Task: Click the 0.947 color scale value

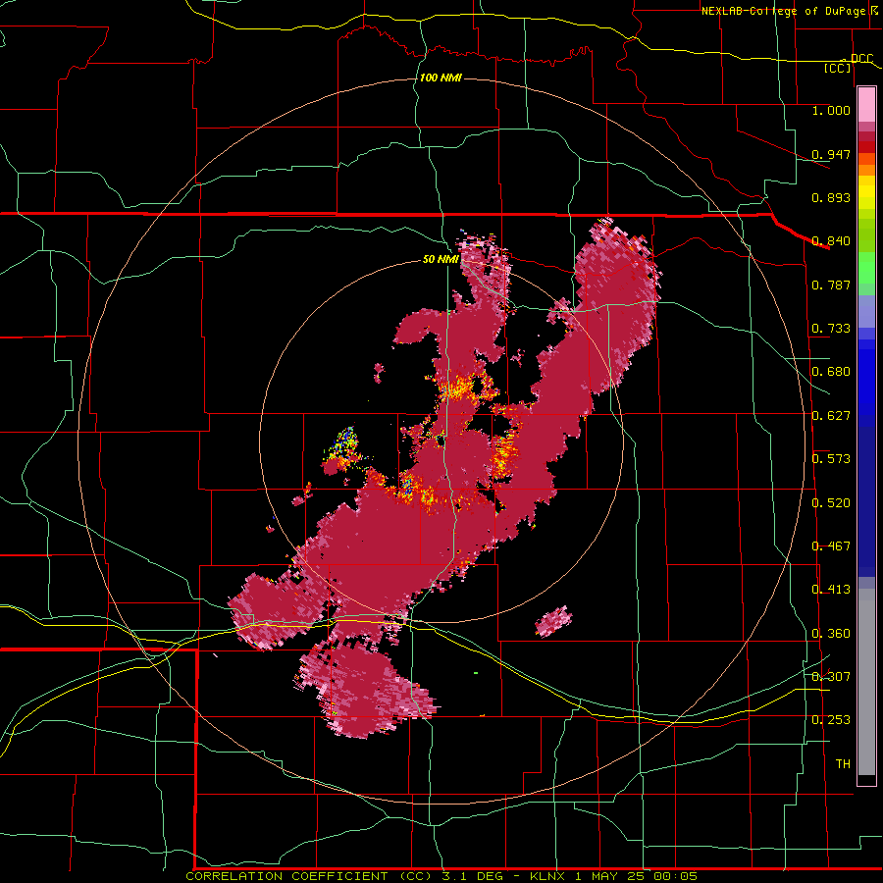Action: (x=831, y=154)
